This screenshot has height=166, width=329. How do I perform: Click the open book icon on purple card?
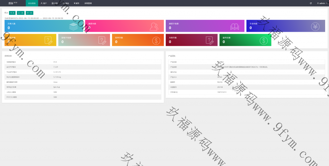(x=235, y=26)
